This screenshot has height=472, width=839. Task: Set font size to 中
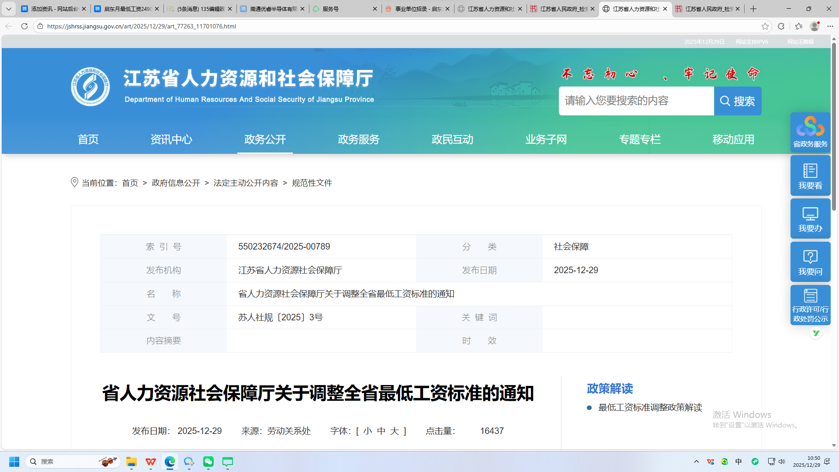pos(381,431)
